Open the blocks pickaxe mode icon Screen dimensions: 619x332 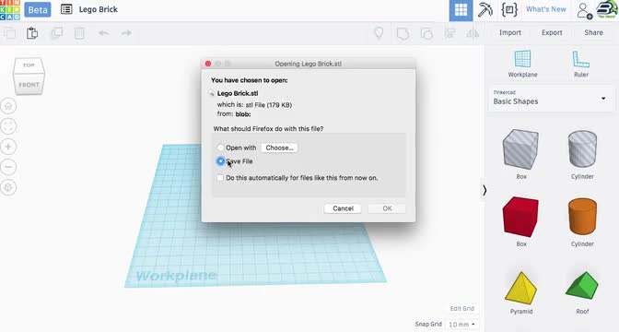485,9
